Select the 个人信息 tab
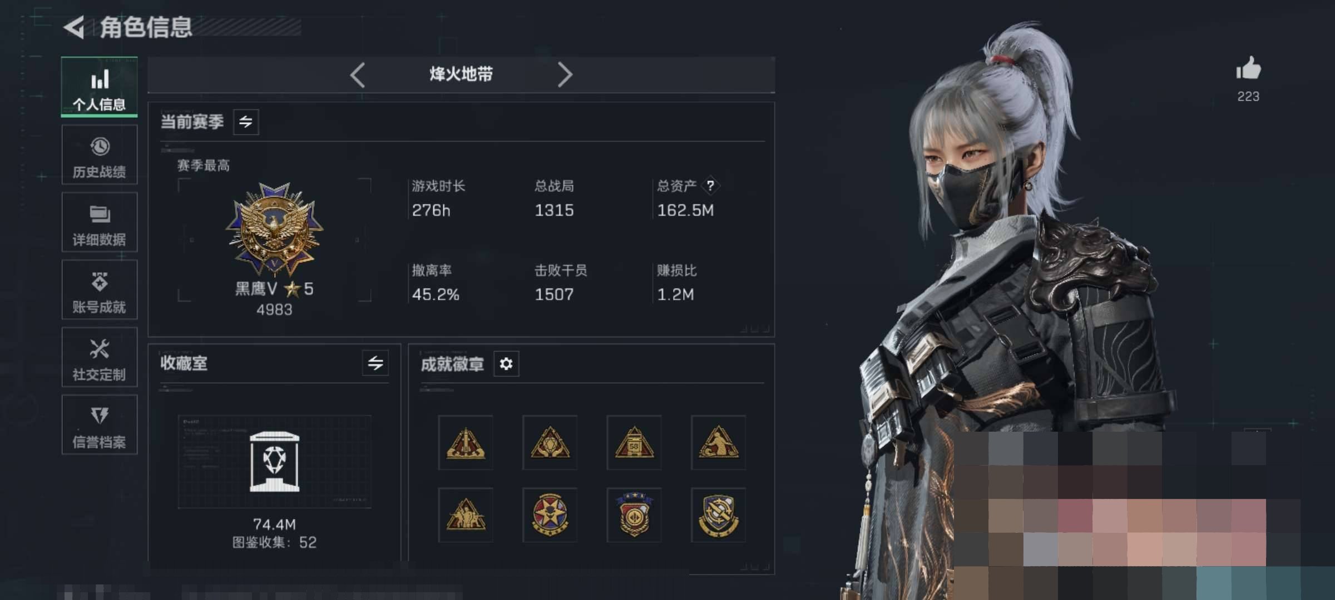The width and height of the screenshot is (1335, 600). (100, 87)
